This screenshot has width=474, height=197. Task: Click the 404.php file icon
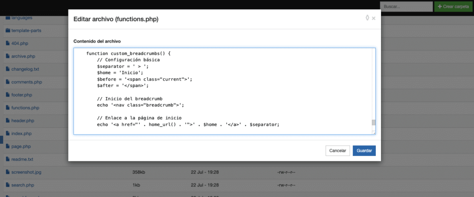(x=7, y=43)
